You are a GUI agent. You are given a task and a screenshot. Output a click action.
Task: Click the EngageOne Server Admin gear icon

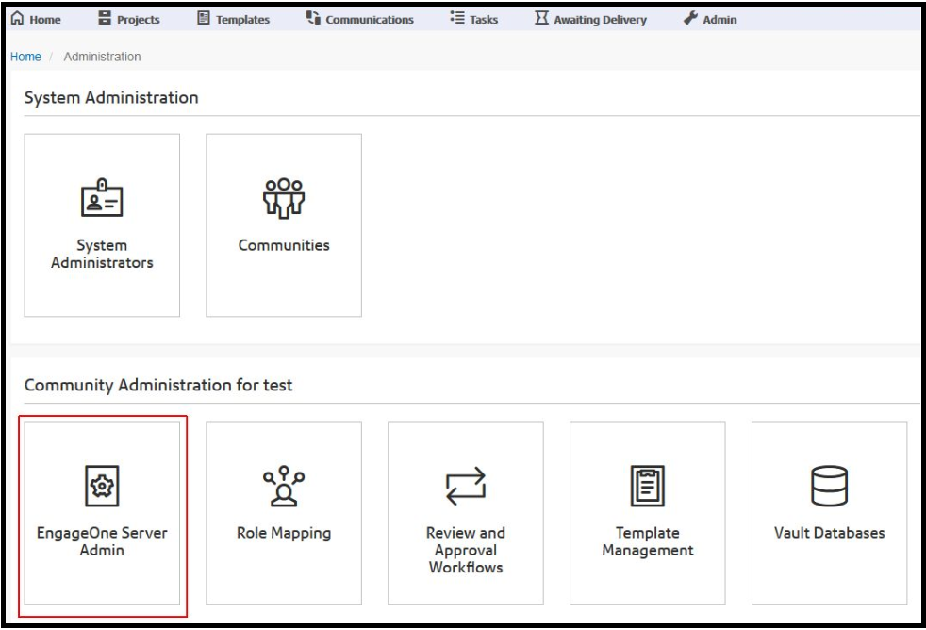pyautogui.click(x=102, y=486)
